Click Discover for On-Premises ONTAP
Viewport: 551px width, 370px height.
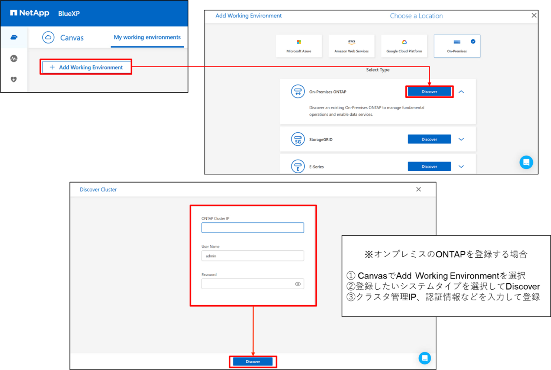pos(429,91)
